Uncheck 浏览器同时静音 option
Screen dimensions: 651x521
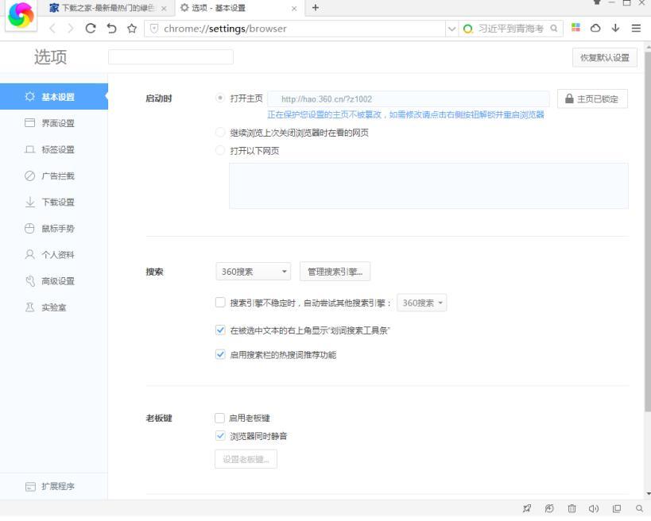point(220,436)
